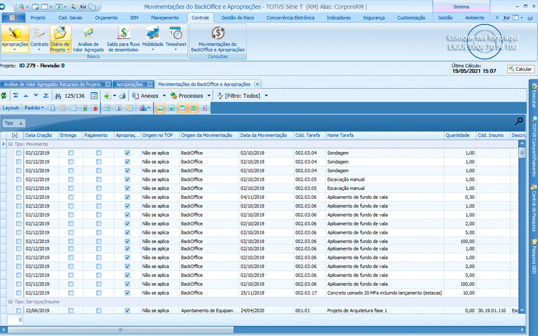Viewport: 538px width, 336px height.
Task: Collapse the Tipo: Serviços/Insumo group
Action: (x=11, y=302)
